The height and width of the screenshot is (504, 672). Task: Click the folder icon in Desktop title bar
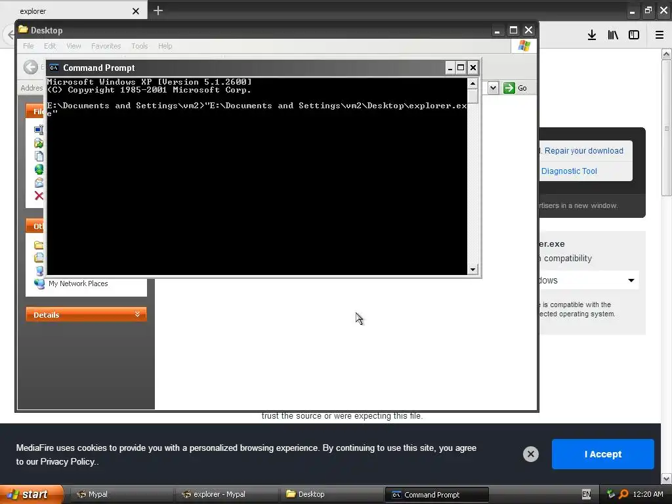pyautogui.click(x=23, y=30)
